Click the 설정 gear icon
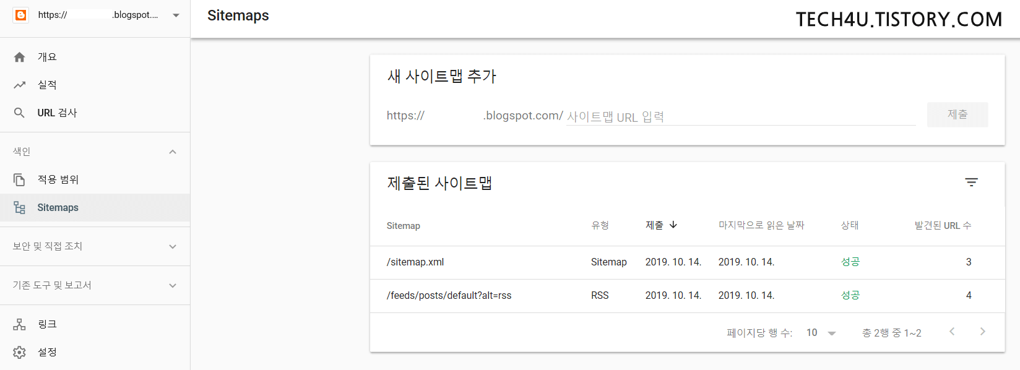Screen dimensions: 1020x370 pos(20,352)
